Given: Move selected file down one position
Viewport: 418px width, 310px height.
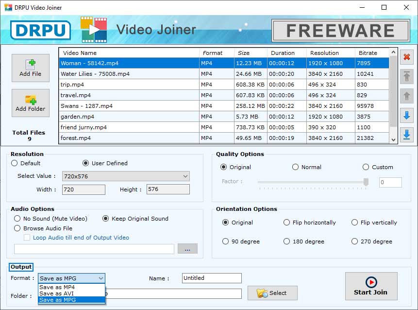Looking at the screenshot, I should 406,116.
